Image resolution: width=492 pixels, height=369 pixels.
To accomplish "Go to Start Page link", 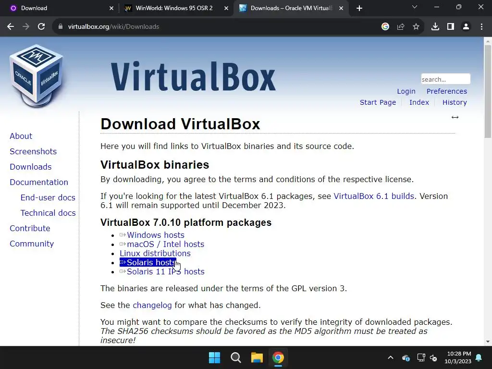I will (378, 102).
